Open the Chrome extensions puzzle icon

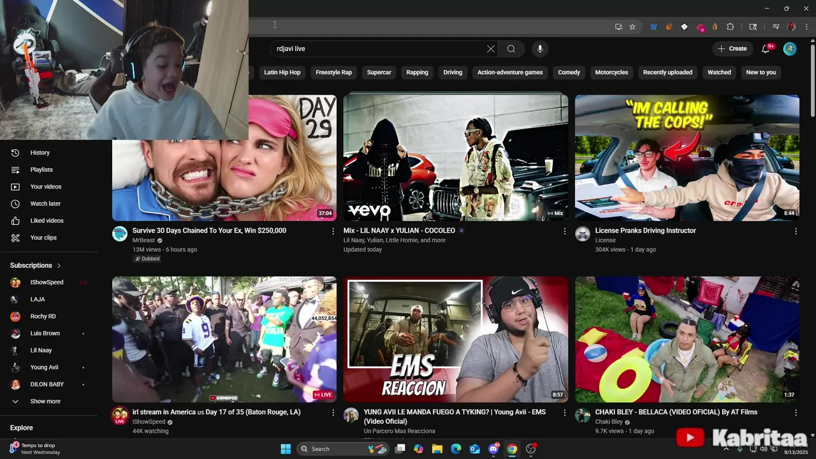(731, 27)
